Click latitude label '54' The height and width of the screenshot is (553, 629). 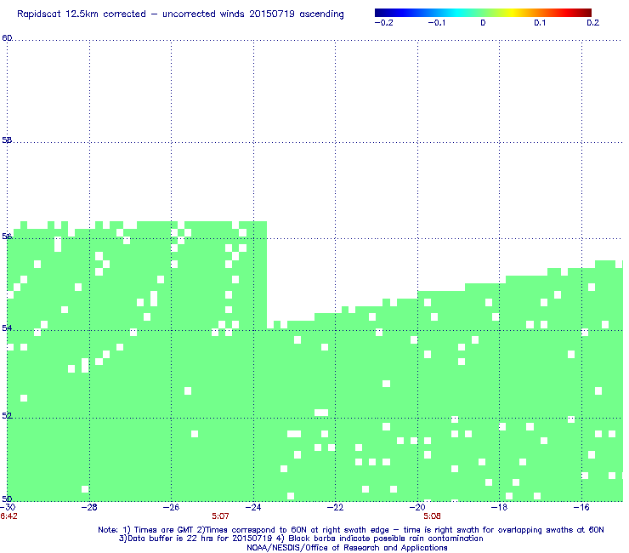click(x=7, y=328)
